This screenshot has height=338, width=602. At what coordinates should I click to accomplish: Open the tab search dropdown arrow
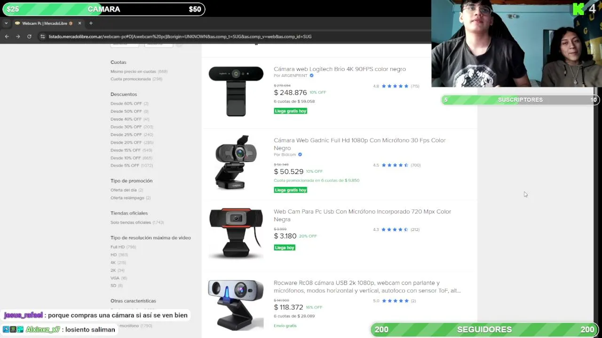[6, 23]
